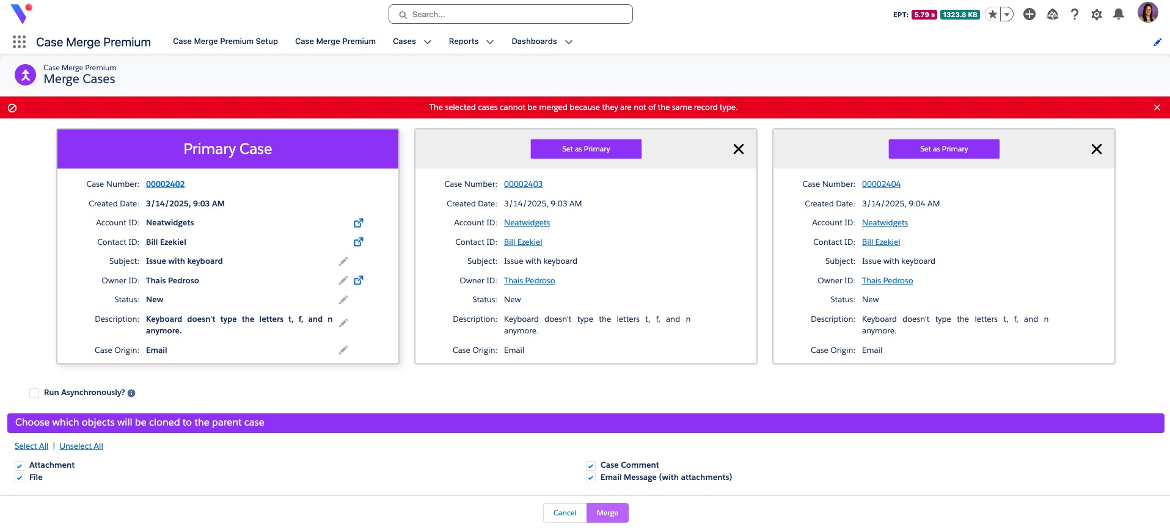The image size is (1170, 530).
Task: Click the Unselect All link
Action: tap(81, 446)
